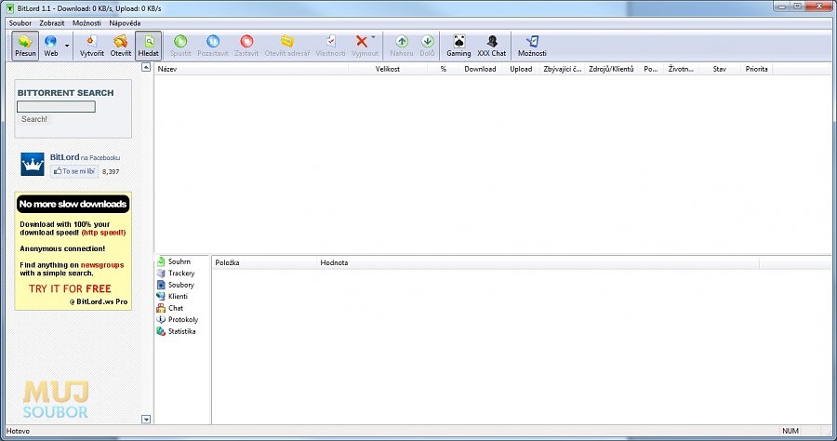
Task: Click the BitLord.ws Pro link
Action: tap(99, 301)
